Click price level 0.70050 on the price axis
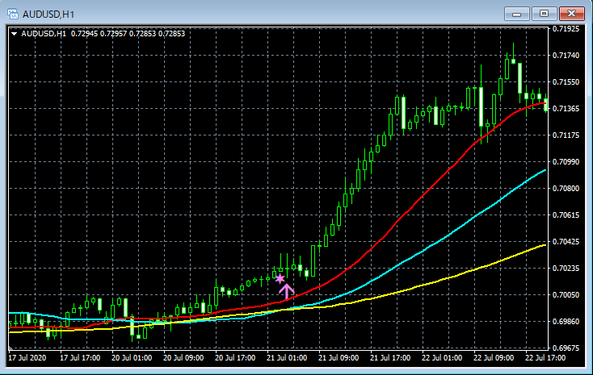The image size is (593, 375). click(566, 294)
